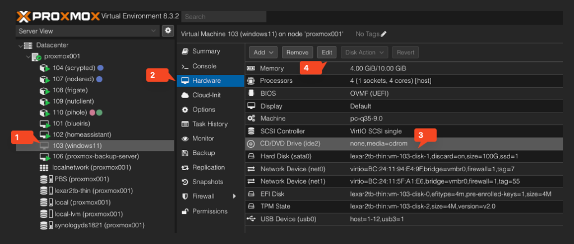
Task: Click container icon for 107 (nodered)
Action: (44, 79)
